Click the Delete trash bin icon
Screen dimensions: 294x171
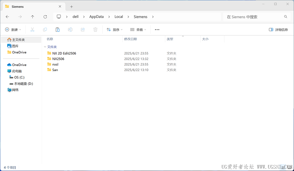click(x=96, y=29)
